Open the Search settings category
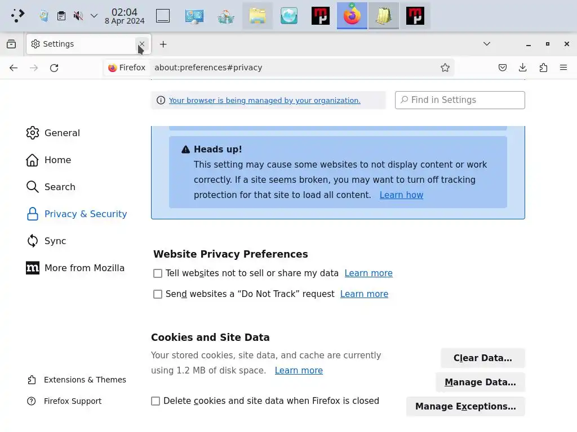The image size is (577, 432). pyautogui.click(x=51, y=187)
